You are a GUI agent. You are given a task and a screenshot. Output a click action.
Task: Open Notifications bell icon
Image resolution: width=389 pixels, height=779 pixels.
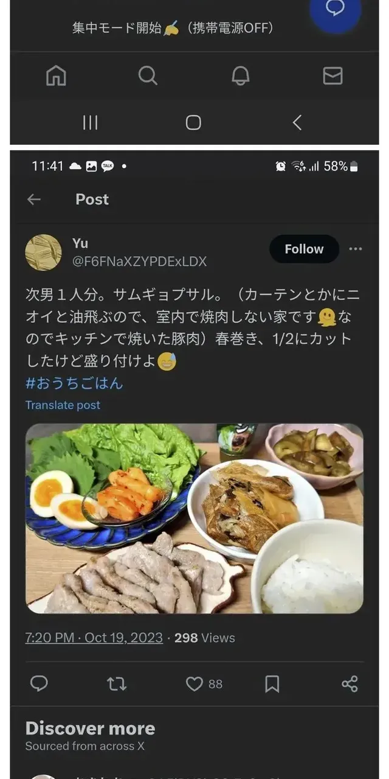pos(241,75)
